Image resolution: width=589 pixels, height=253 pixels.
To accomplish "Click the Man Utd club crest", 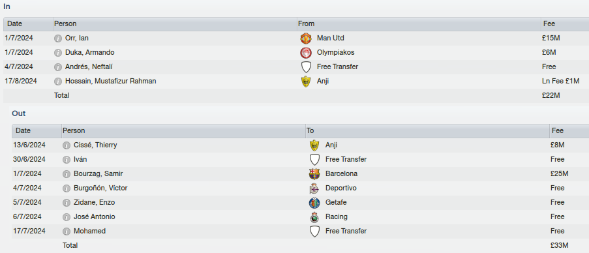I will point(306,38).
